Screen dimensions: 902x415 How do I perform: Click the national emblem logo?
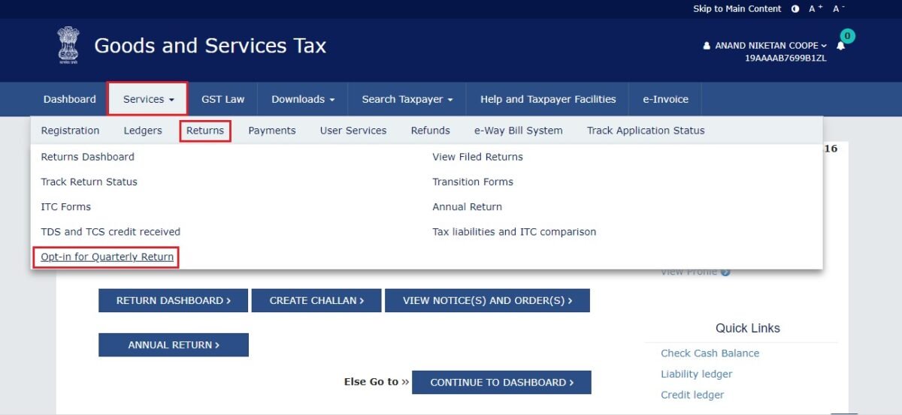(68, 45)
